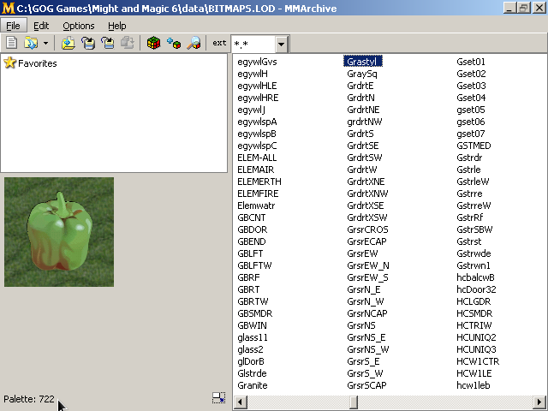Toggle the preview size icon in bottom panel
This screenshot has height=411, width=548.
219,398
